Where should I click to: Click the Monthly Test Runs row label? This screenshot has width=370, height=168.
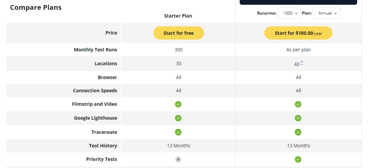click(x=95, y=50)
